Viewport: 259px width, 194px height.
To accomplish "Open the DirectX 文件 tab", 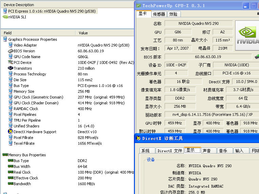I will pyautogui.click(x=170, y=151).
